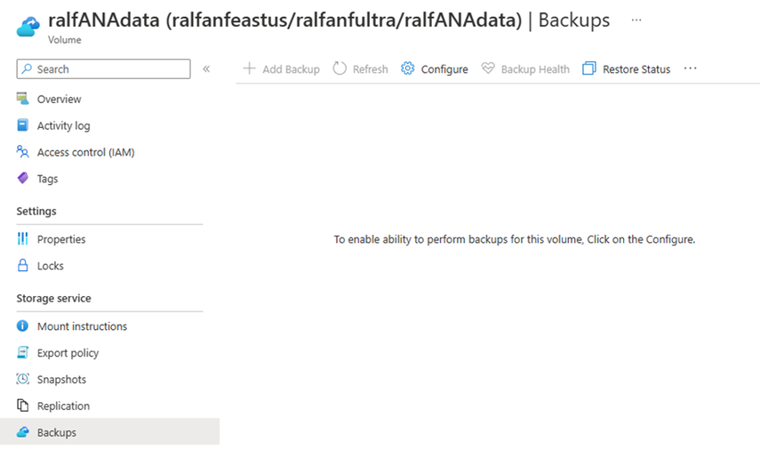The width and height of the screenshot is (760, 458).
Task: Open Export policy page
Action: pyautogui.click(x=68, y=353)
